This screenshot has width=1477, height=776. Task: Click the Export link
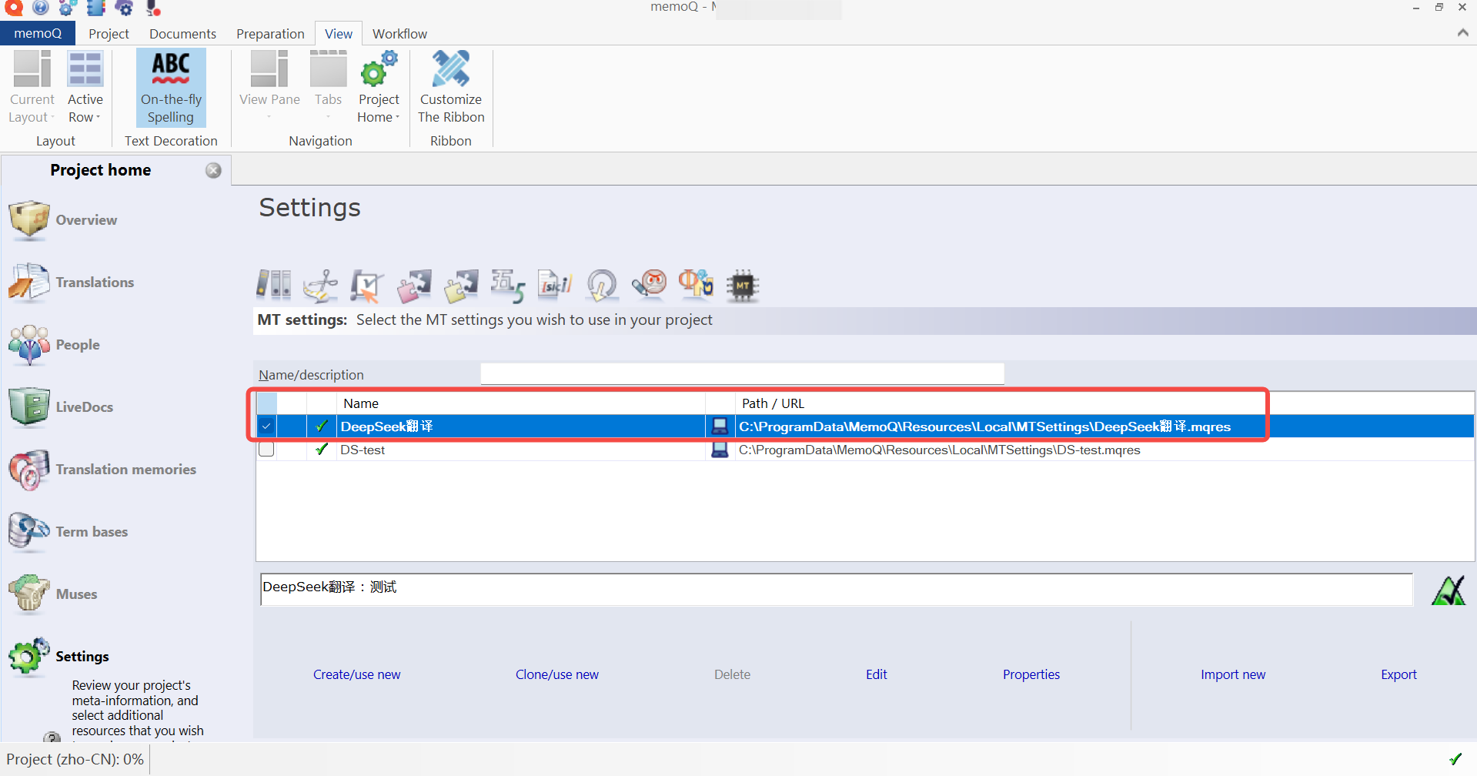1398,674
